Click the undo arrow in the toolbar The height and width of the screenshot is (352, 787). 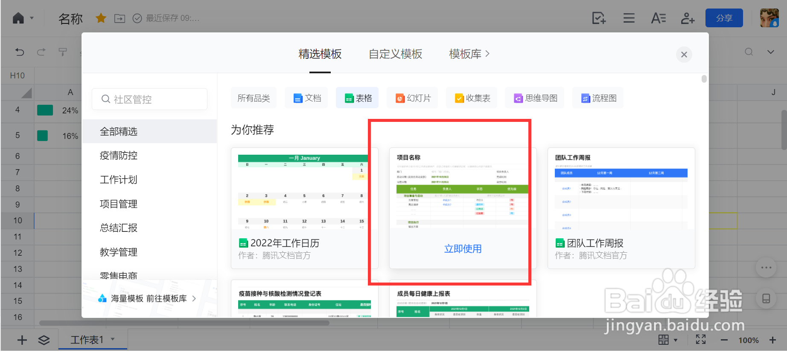(20, 52)
